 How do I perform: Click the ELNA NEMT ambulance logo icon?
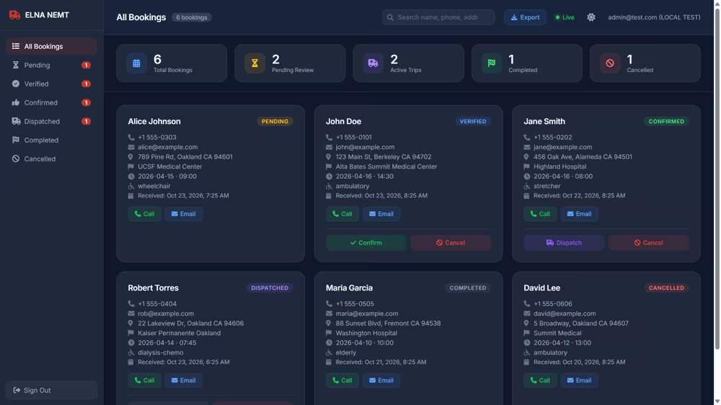coord(14,15)
